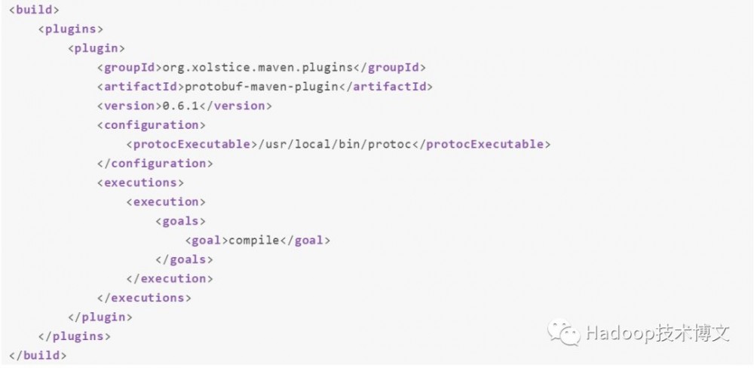Click the Hadoop技术博文 watermark text
Viewport: 754px width, 368px height.
click(x=657, y=333)
